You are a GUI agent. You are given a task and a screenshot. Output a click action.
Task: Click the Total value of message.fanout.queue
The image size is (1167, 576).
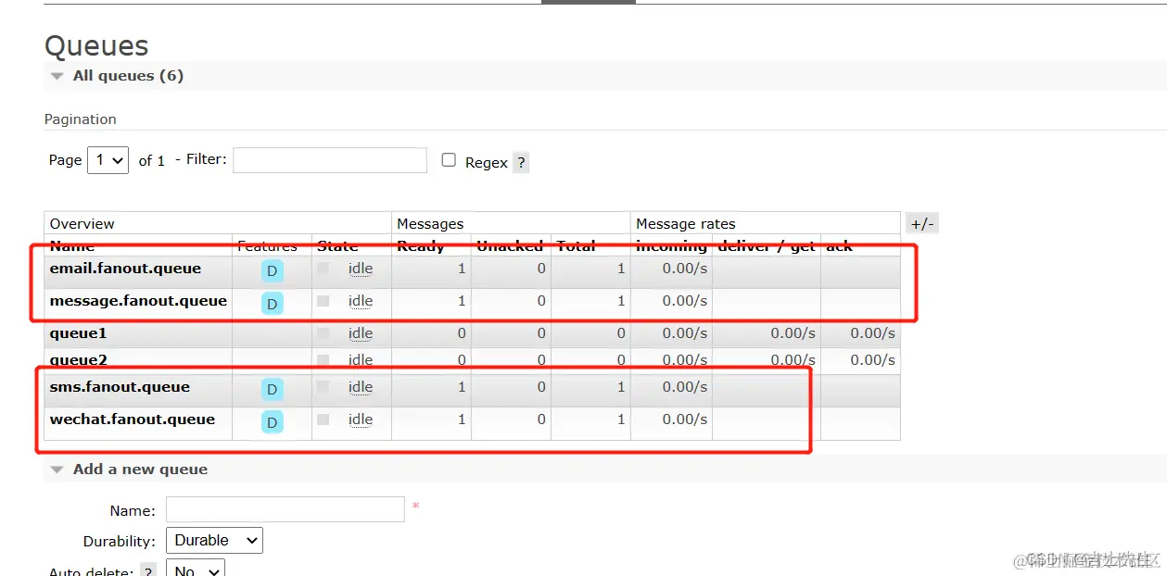click(x=621, y=301)
